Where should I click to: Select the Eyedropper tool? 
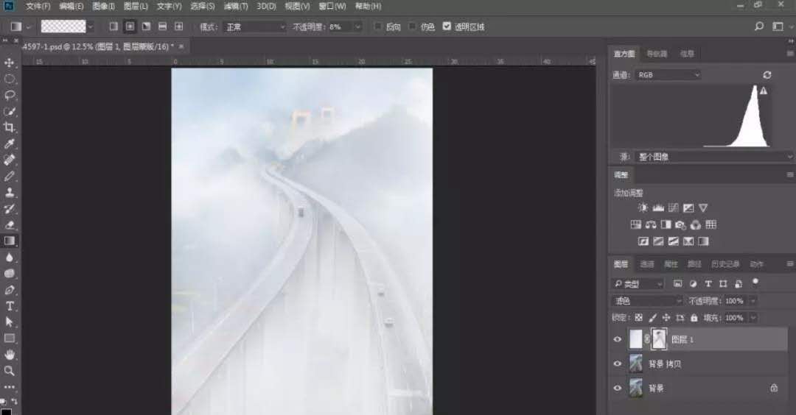click(x=10, y=143)
